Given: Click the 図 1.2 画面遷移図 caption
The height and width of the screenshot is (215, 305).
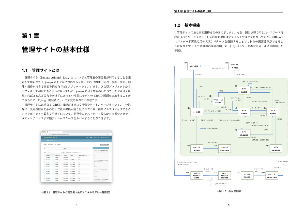Looking at the screenshot, I should pos(228,191).
